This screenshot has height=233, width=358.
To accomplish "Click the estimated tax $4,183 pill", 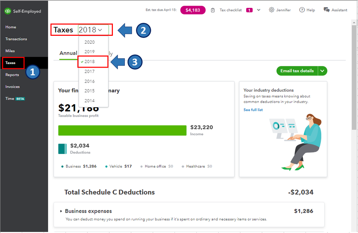I will click(193, 10).
